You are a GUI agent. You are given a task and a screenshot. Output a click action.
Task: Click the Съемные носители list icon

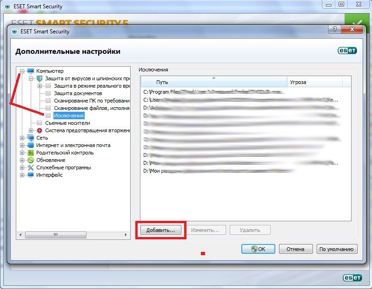(x=40, y=123)
